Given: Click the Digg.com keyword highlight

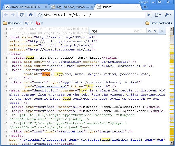Looking at the screenshot, I should (x=59, y=74).
